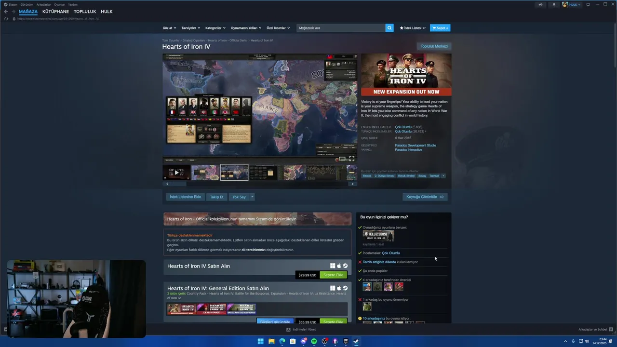Screen dimensions: 617x347
Task: Click the İstek Listesine Ekle button
Action: click(x=185, y=197)
